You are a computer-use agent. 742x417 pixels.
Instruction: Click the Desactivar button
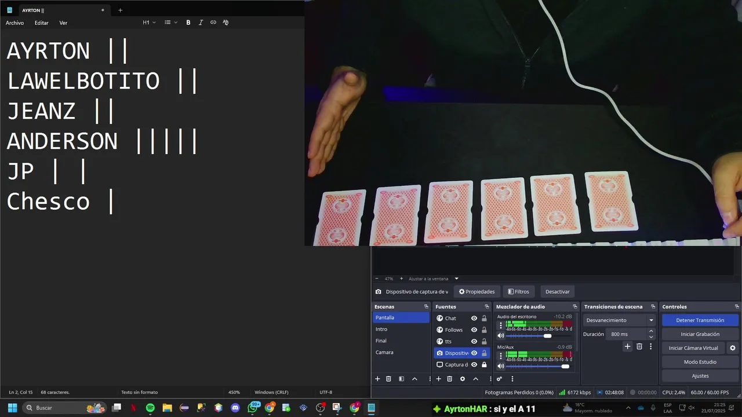coord(557,291)
